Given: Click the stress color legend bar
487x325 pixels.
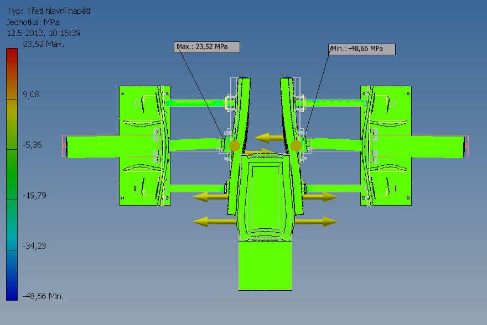Looking at the screenshot, I should point(12,174).
